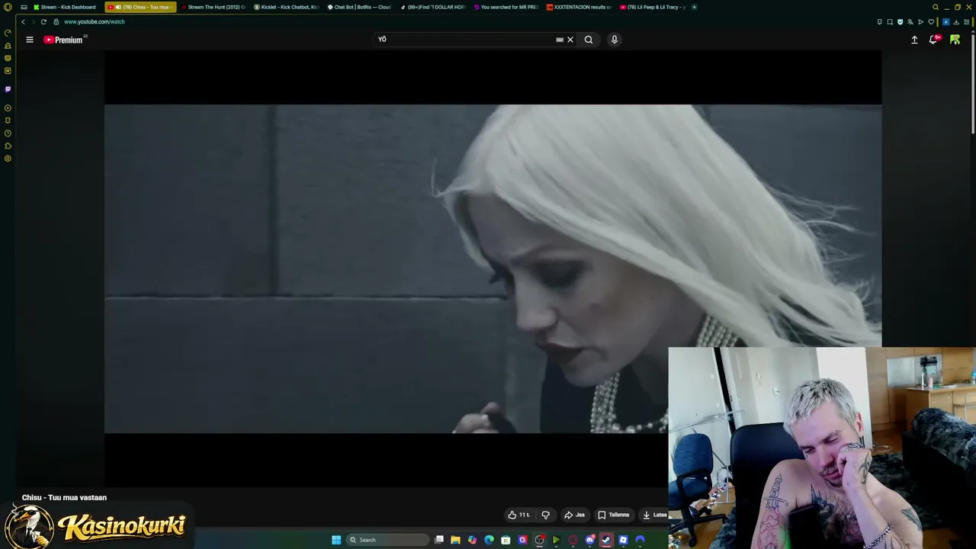The width and height of the screenshot is (976, 549).
Task: Switch to XXXTENTACION results tab
Action: 579,7
